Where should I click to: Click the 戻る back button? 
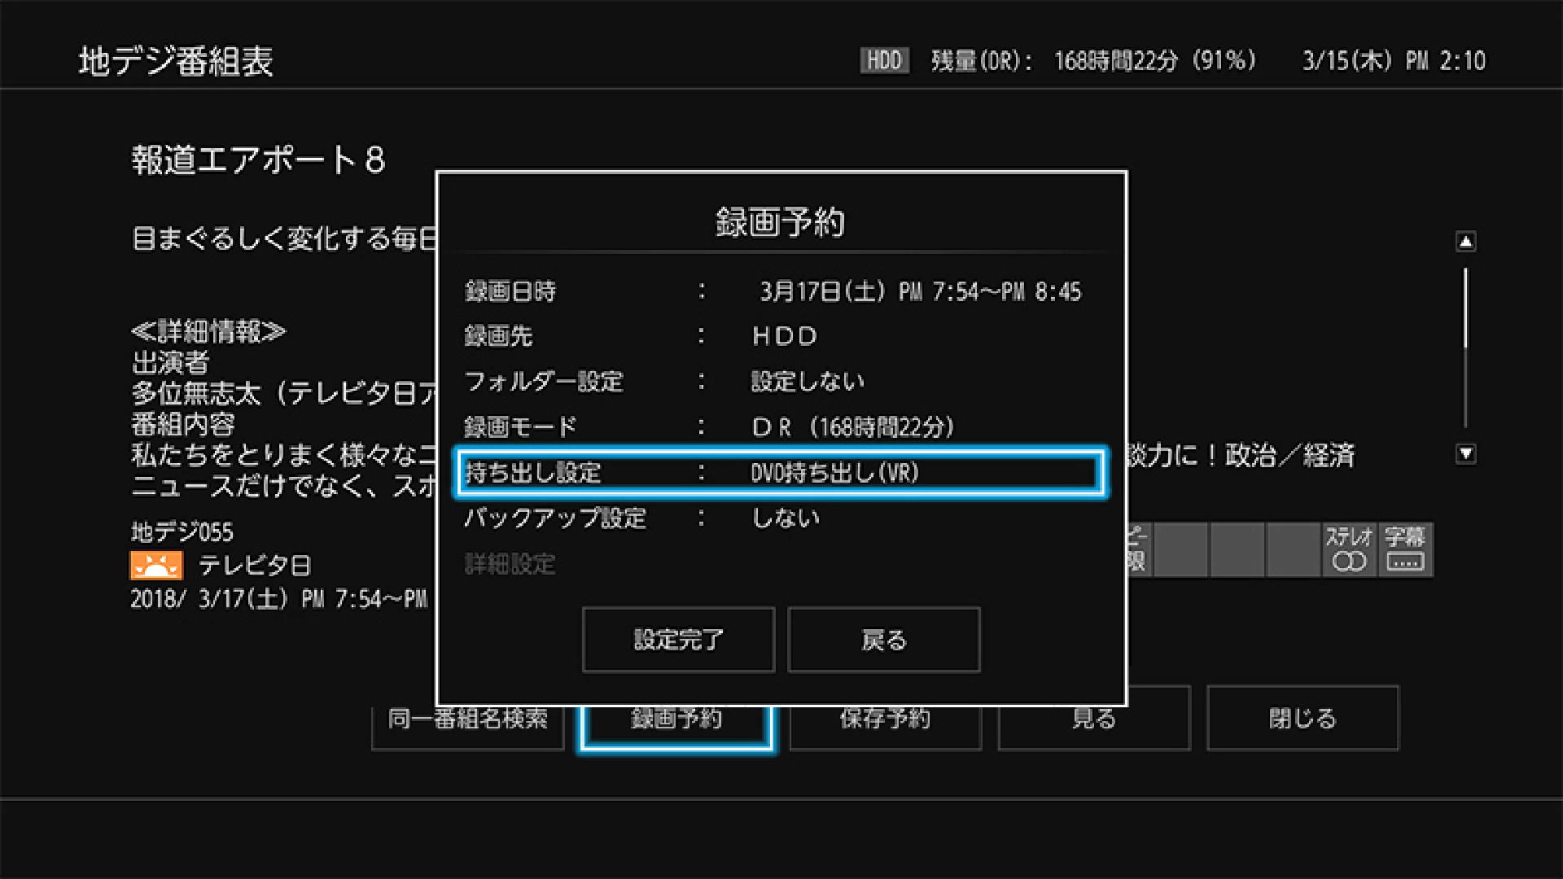884,641
